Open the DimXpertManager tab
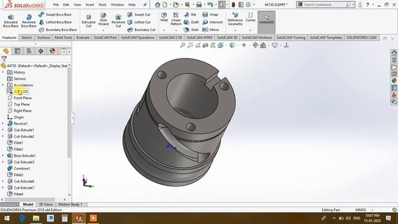The image size is (398, 224). coord(41,51)
